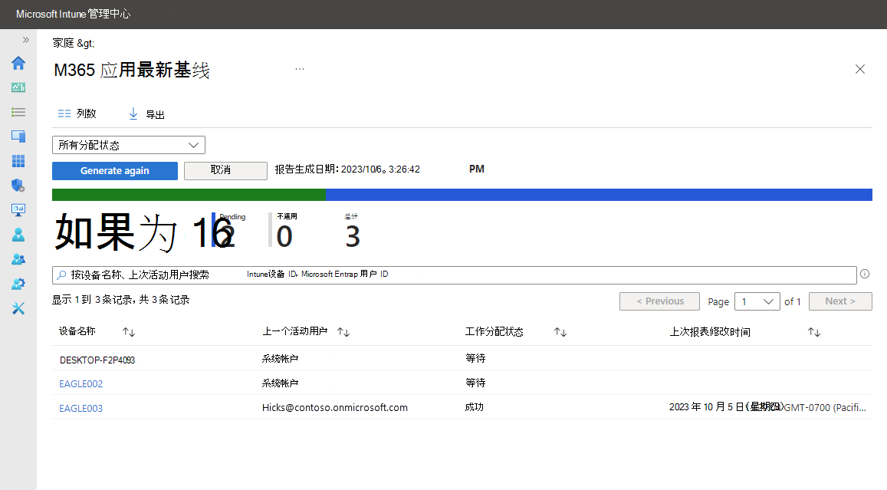Click the 家庭 breadcrumb link
The height and width of the screenshot is (490, 887).
point(64,43)
